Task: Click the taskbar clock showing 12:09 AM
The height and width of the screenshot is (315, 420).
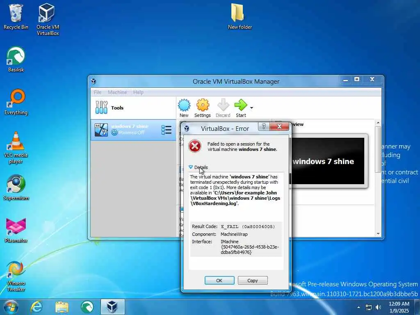Action: click(399, 307)
